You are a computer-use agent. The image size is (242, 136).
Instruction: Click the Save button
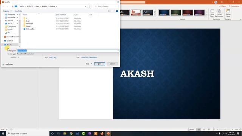click(x=100, y=64)
